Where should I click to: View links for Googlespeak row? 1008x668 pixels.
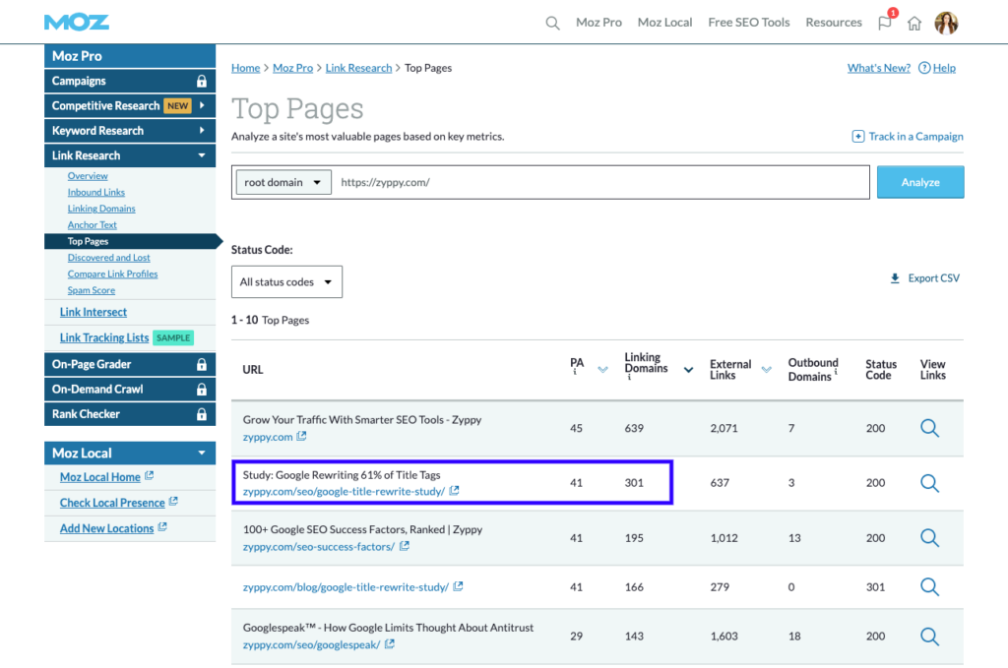coord(929,636)
